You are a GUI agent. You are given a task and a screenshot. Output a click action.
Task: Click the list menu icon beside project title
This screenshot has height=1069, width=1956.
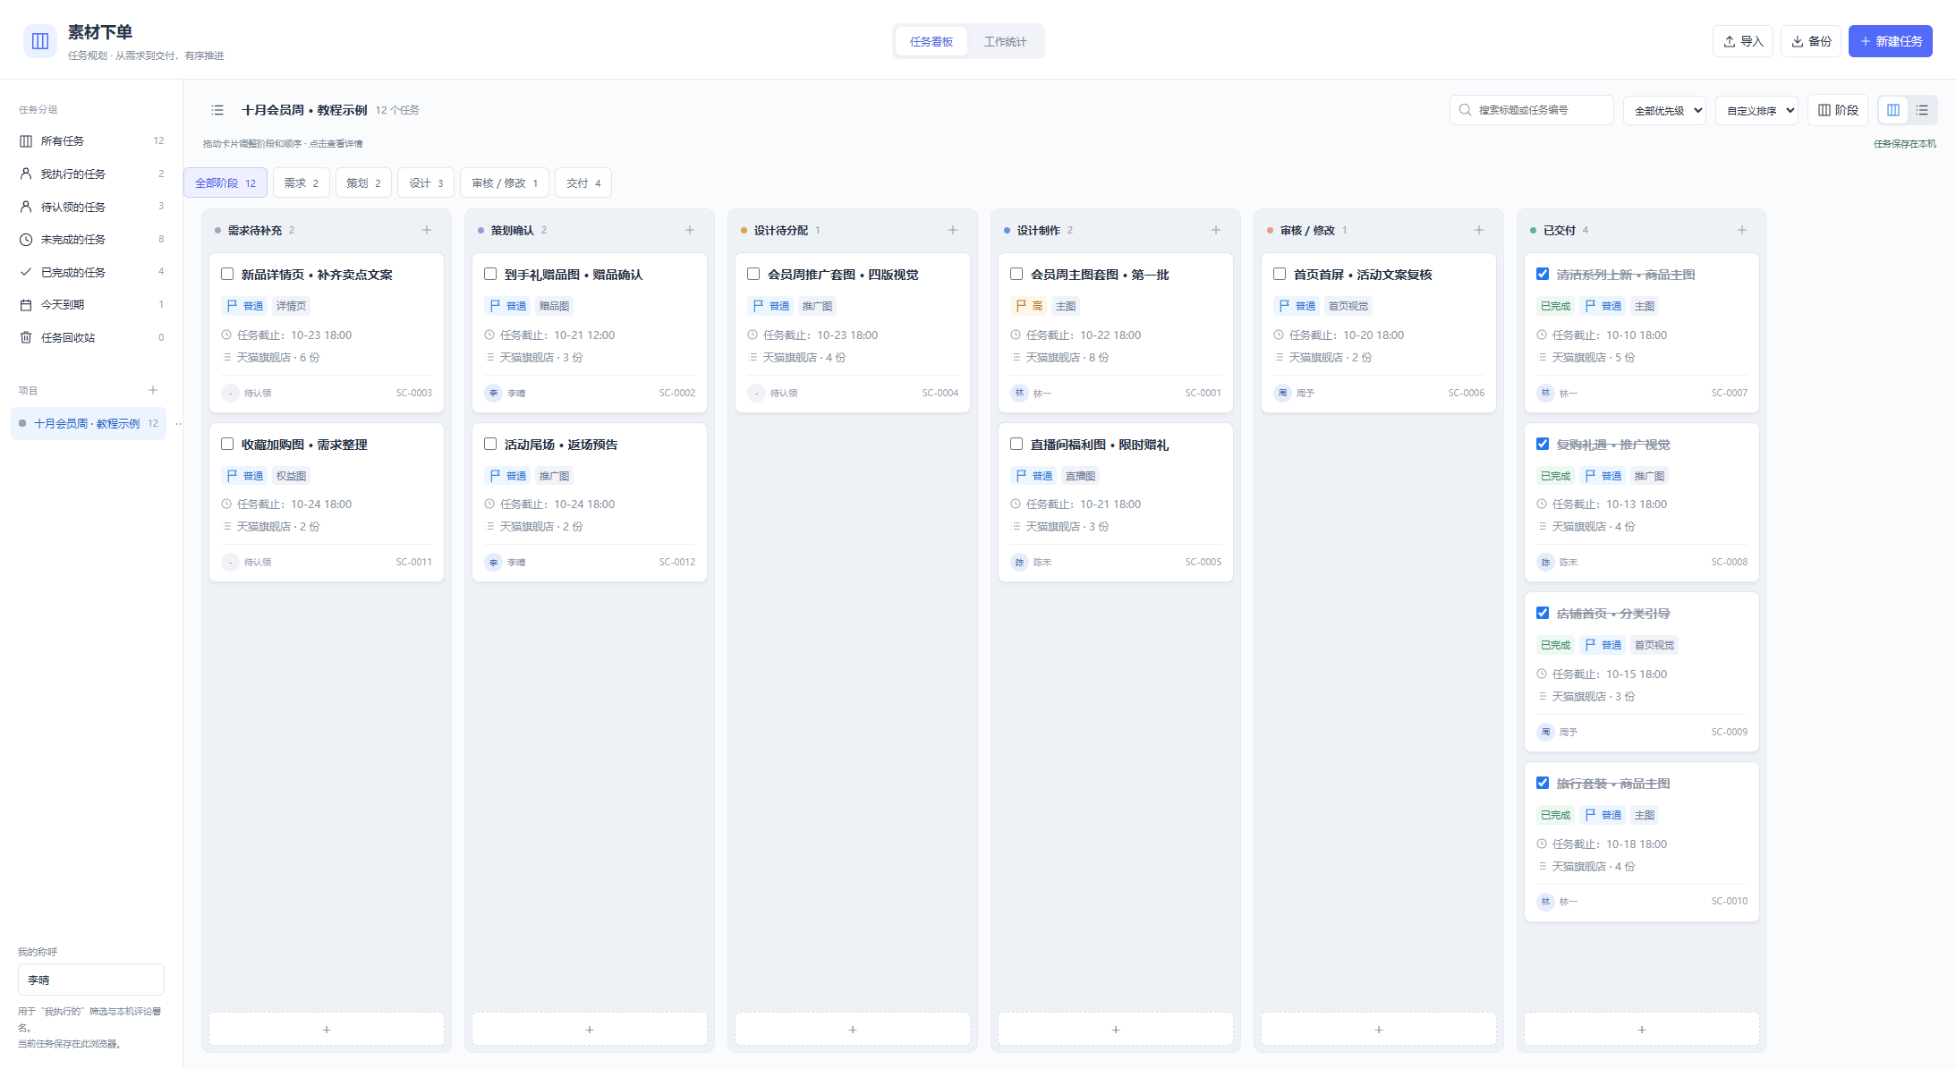point(217,110)
